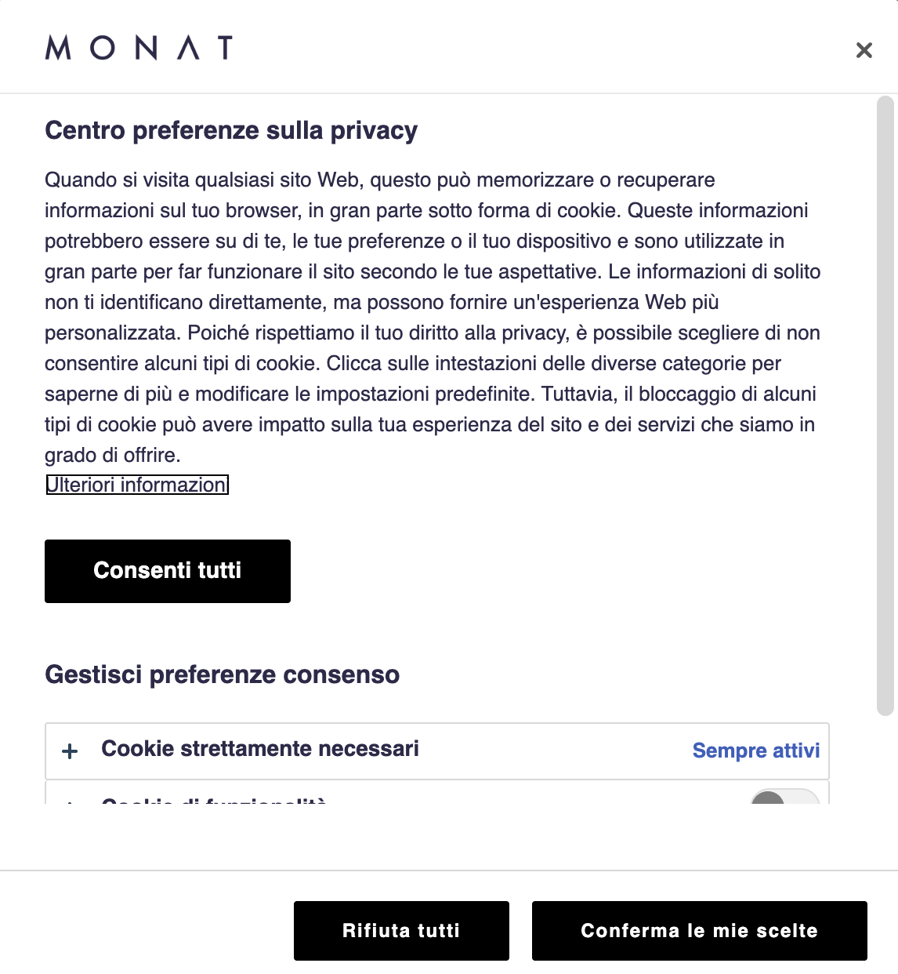Click the Centro preferenze sulla privacy heading
This screenshot has height=974, width=898.
coord(231,130)
